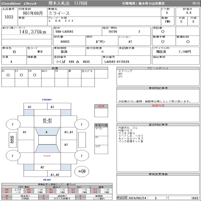Click the hood damage marks A1,A1 S1,S1
This screenshot has width=201, height=201.
coord(47,121)
